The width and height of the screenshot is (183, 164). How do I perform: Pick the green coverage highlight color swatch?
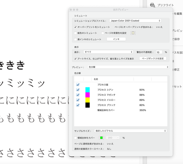[x=102, y=138]
